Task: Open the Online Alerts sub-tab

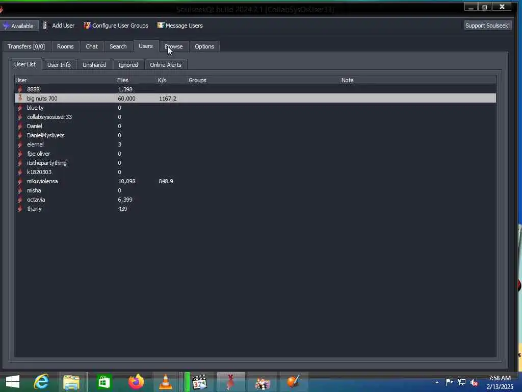Action: point(166,65)
